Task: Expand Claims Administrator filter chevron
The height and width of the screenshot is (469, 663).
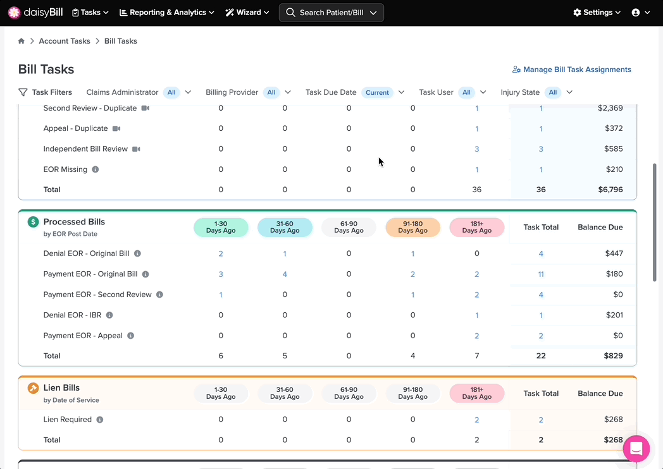Action: click(x=188, y=92)
